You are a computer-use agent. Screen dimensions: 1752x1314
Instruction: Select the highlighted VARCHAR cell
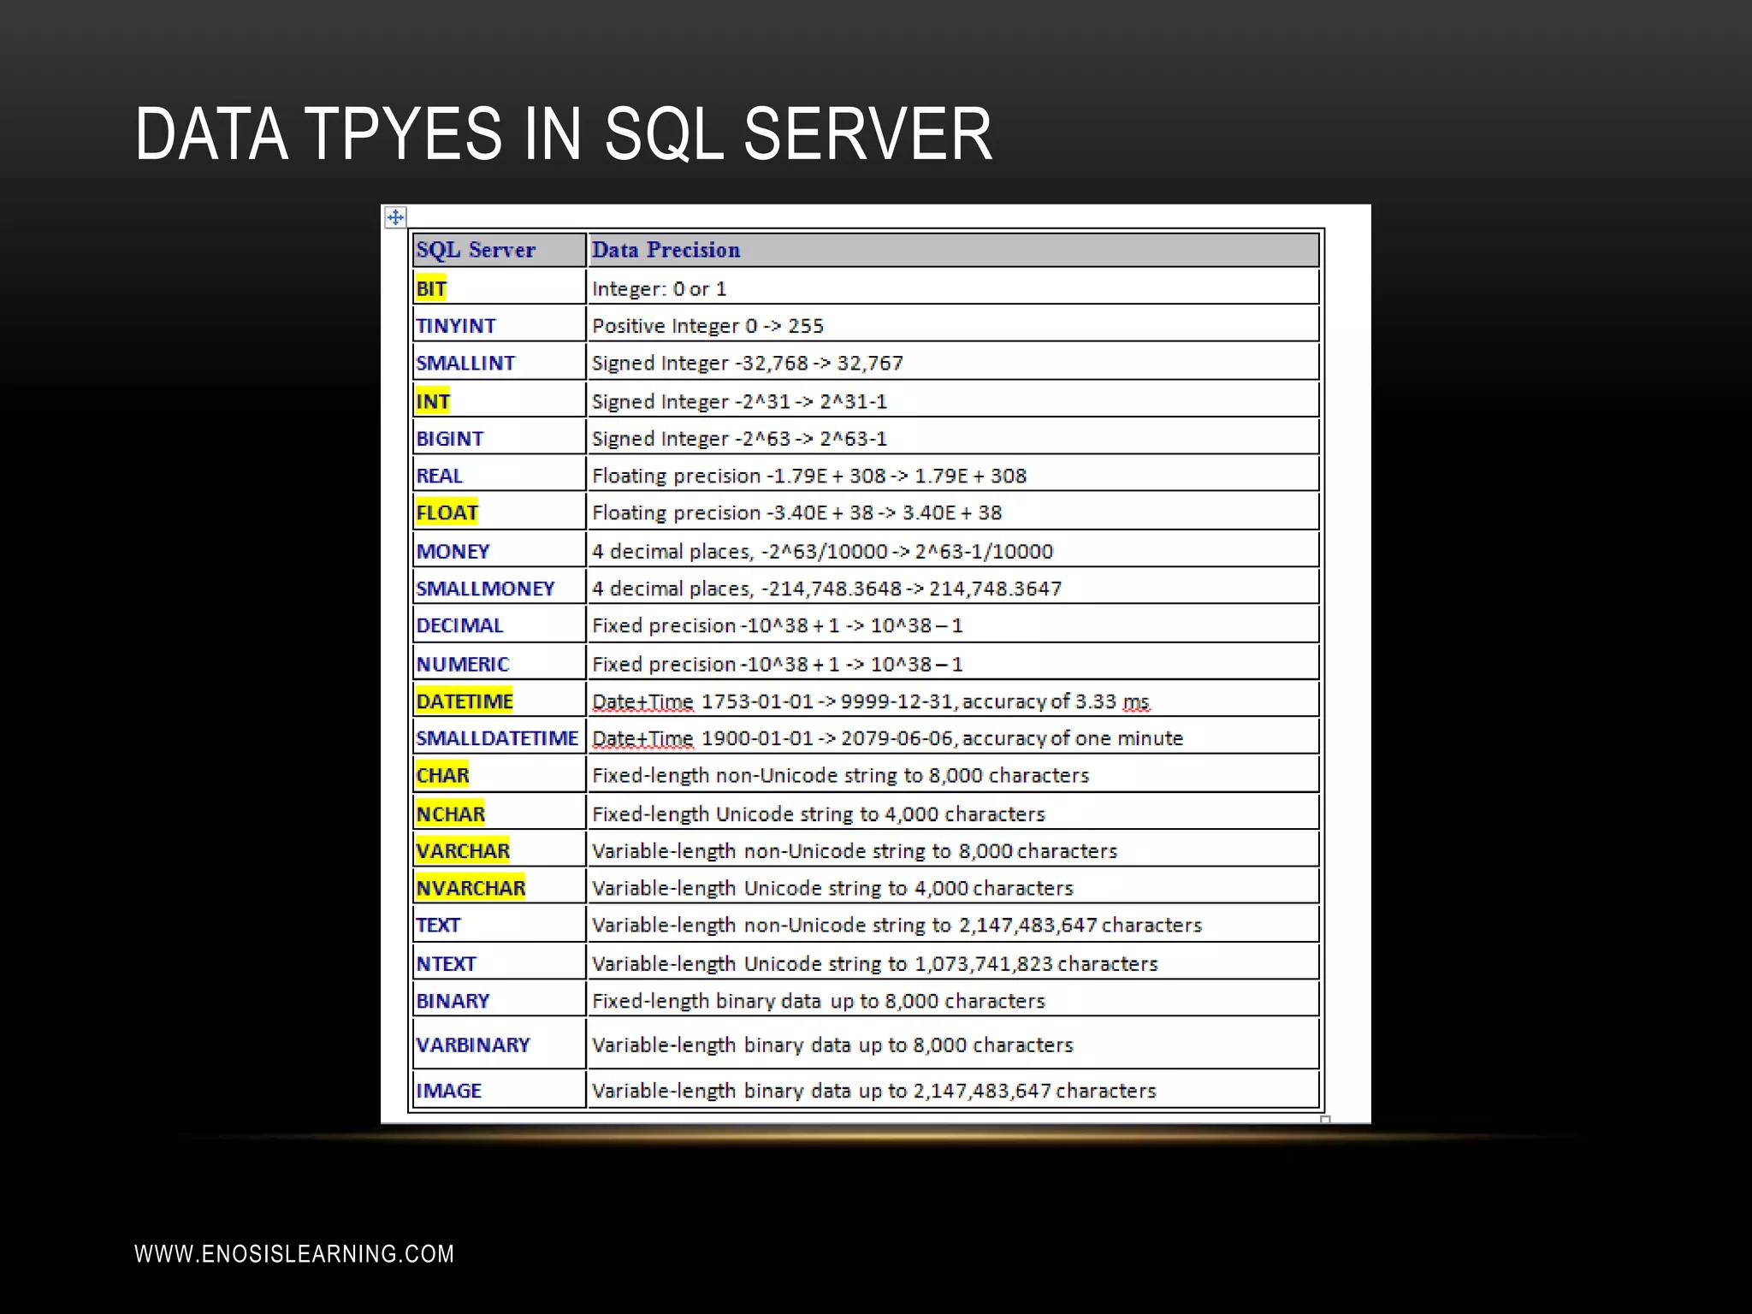(x=500, y=850)
